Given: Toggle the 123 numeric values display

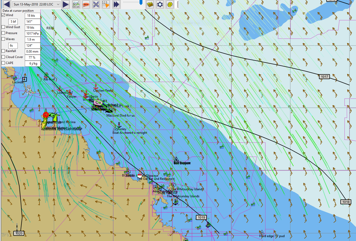Looking at the screenshot, I should (x=106, y=4).
